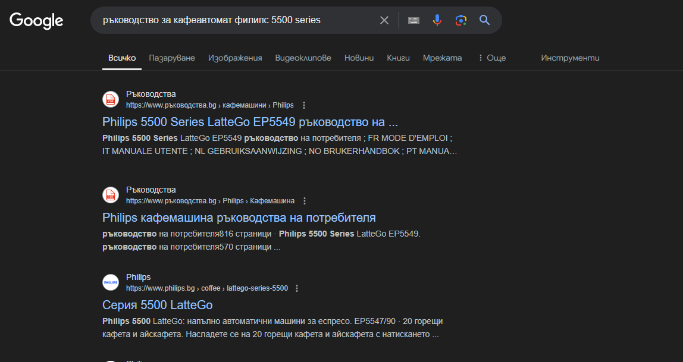
Task: Open the on-screen keyboard input tool
Action: tap(413, 20)
